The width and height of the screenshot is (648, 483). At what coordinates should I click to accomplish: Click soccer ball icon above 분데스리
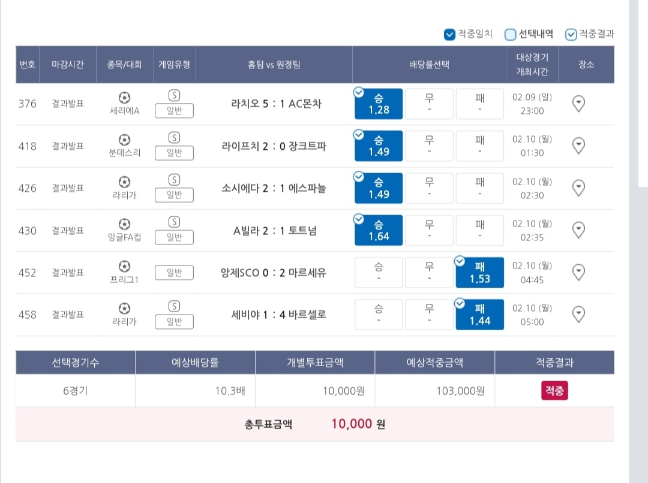(124, 140)
